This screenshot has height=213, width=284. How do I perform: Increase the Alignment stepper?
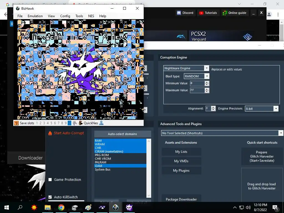coord(213,107)
